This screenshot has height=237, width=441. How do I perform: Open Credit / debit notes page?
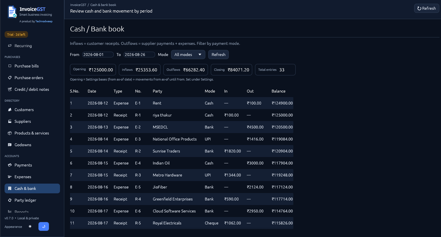(32, 89)
